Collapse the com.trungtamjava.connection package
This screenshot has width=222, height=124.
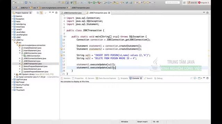click(x=17, y=45)
